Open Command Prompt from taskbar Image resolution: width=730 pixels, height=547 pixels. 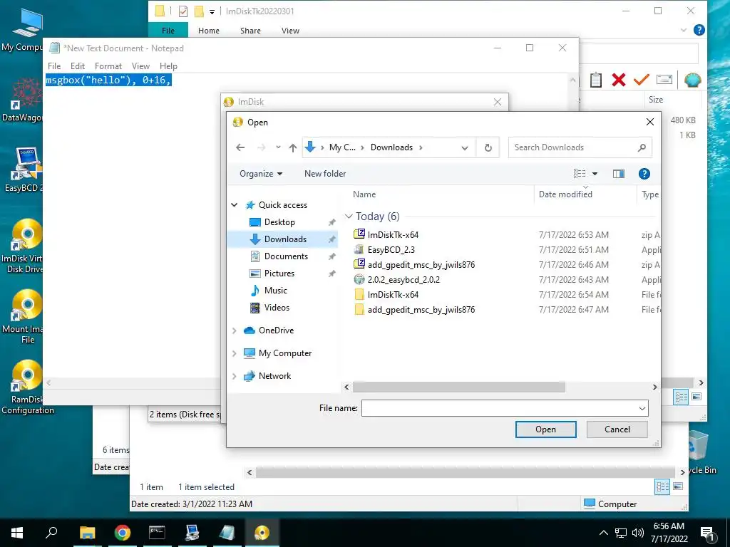(157, 533)
